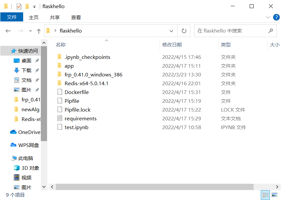Click the sort arrow above 名称 column
The height and width of the screenshot is (200, 281).
coord(106,41)
